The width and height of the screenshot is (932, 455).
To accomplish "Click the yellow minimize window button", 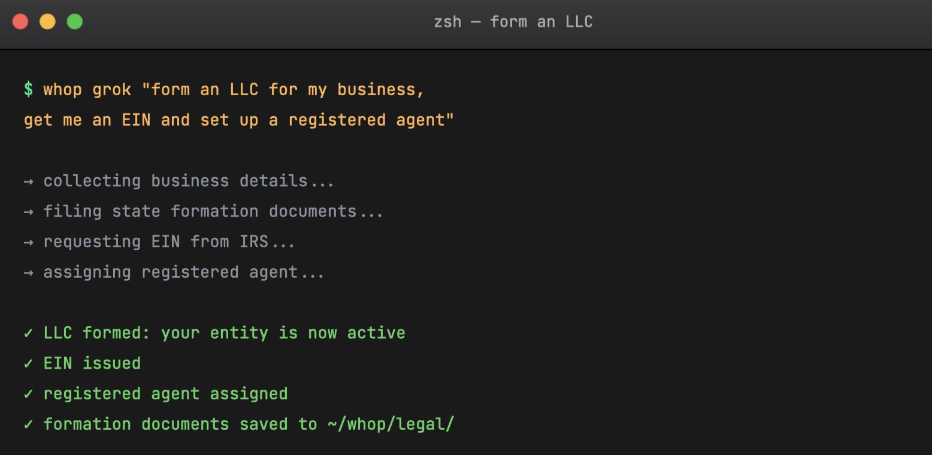I will click(47, 22).
